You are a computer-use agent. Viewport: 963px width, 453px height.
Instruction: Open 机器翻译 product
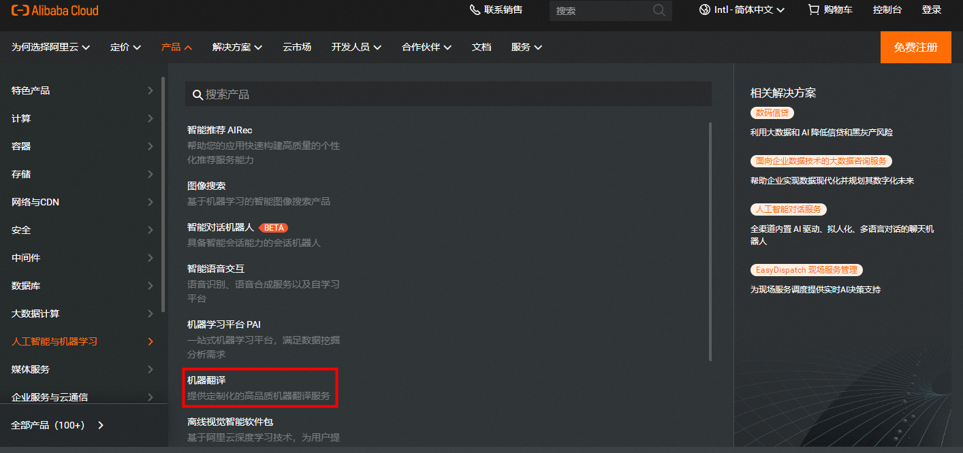point(206,380)
